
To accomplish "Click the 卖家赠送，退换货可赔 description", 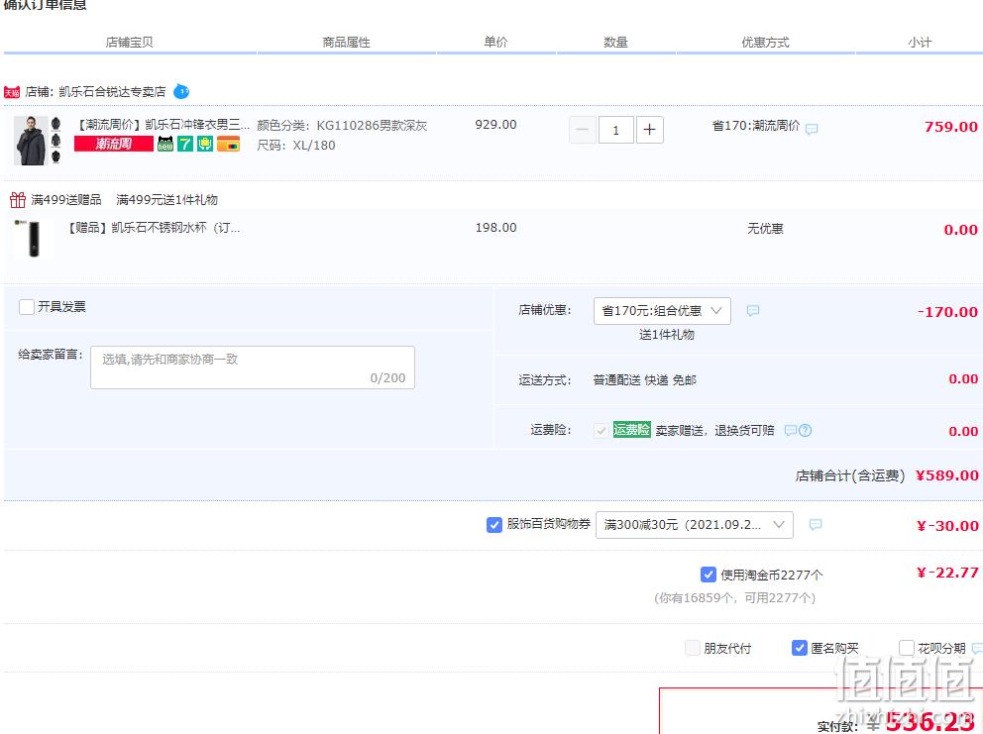I will coord(714,430).
